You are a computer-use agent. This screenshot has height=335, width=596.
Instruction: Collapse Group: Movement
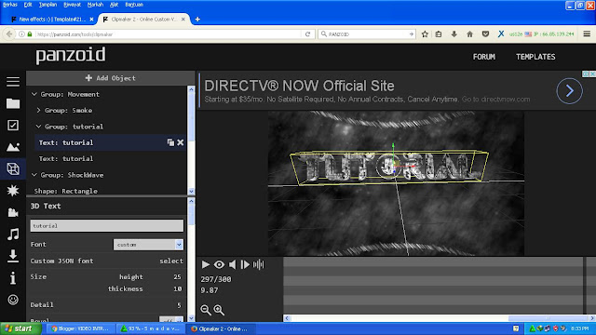(34, 94)
